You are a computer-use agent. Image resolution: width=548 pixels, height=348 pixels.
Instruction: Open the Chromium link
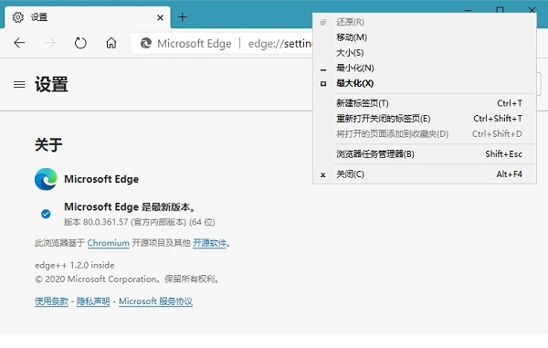[x=109, y=243]
